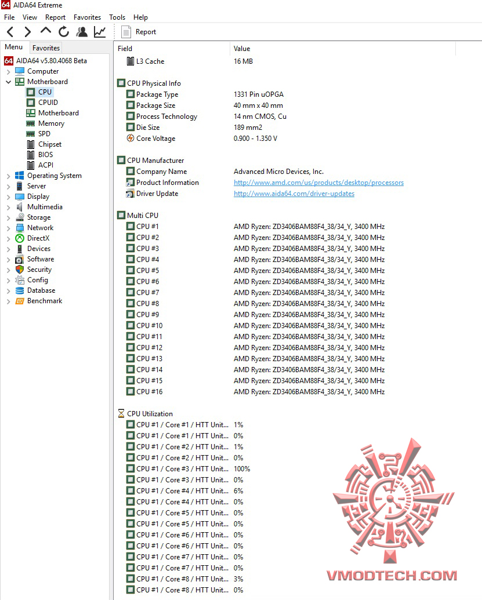The width and height of the screenshot is (482, 600).
Task: Click the Benchmark orange icon
Action: pyautogui.click(x=20, y=301)
